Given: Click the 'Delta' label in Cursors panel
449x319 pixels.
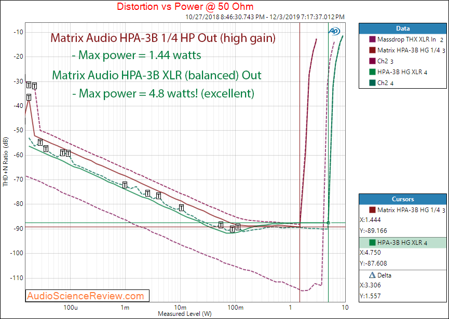Looking at the screenshot, I should tap(384, 275).
